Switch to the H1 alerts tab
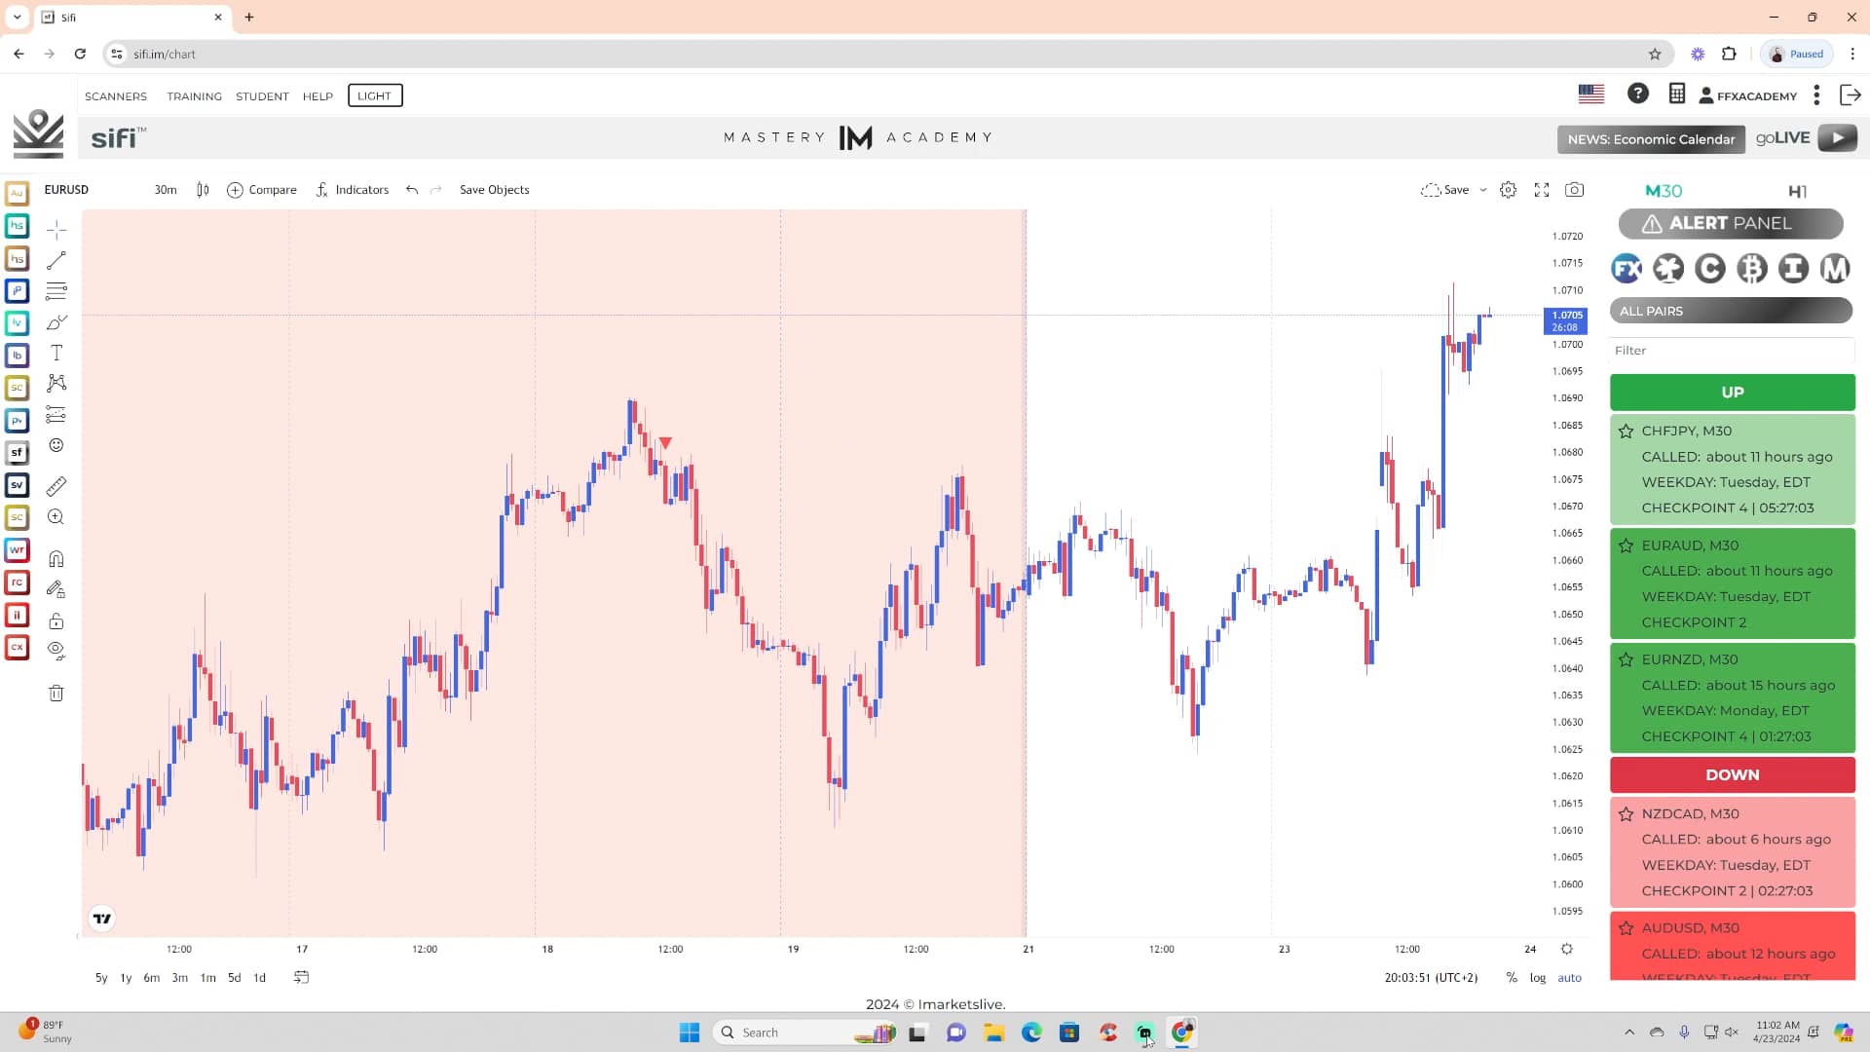The width and height of the screenshot is (1870, 1052). pos(1797,191)
